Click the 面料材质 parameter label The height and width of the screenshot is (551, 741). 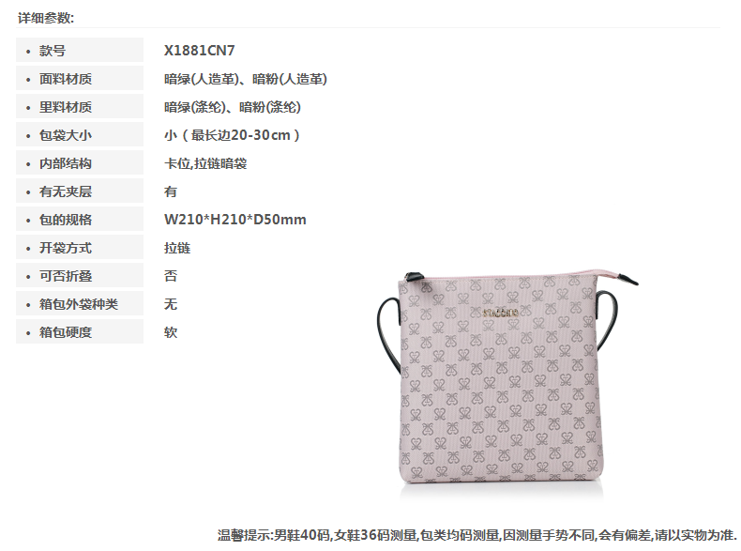[66, 79]
